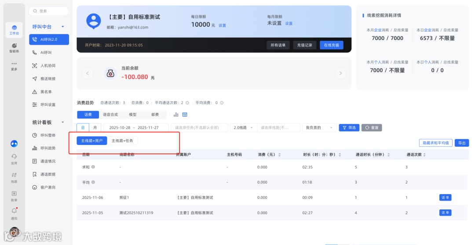This screenshot has width=475, height=245.
Task: Open the 坐席 headset icon
Action: click(14, 159)
